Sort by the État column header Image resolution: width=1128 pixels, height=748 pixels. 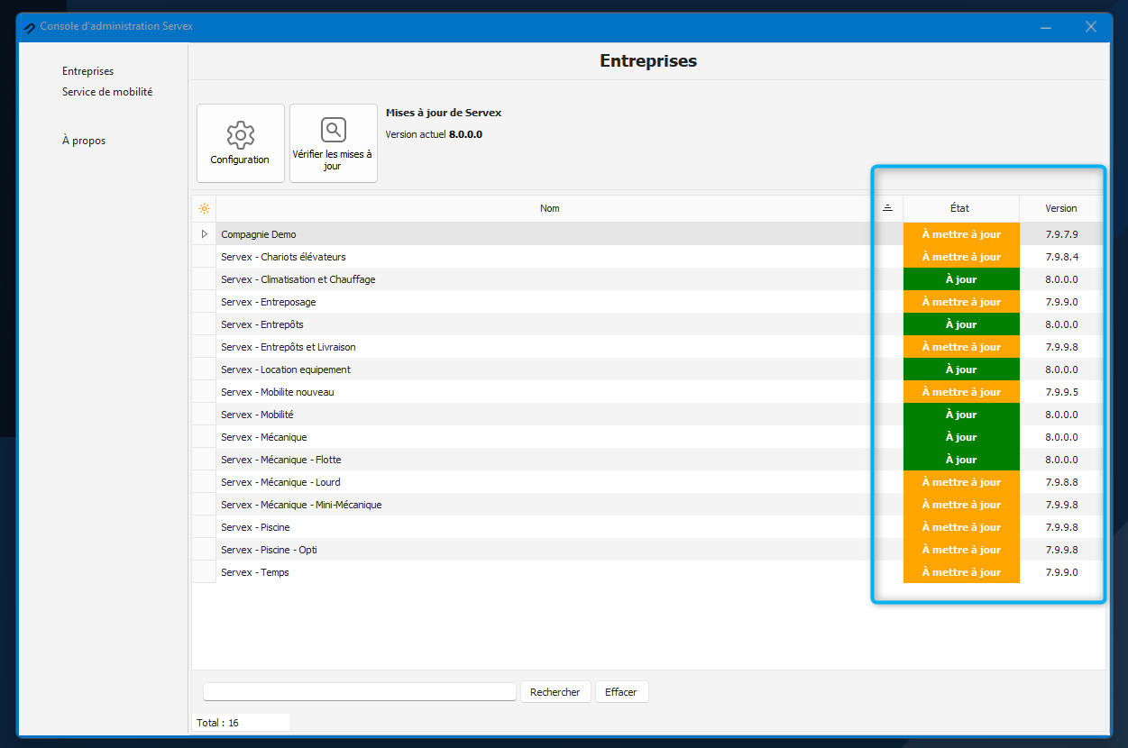tap(959, 208)
